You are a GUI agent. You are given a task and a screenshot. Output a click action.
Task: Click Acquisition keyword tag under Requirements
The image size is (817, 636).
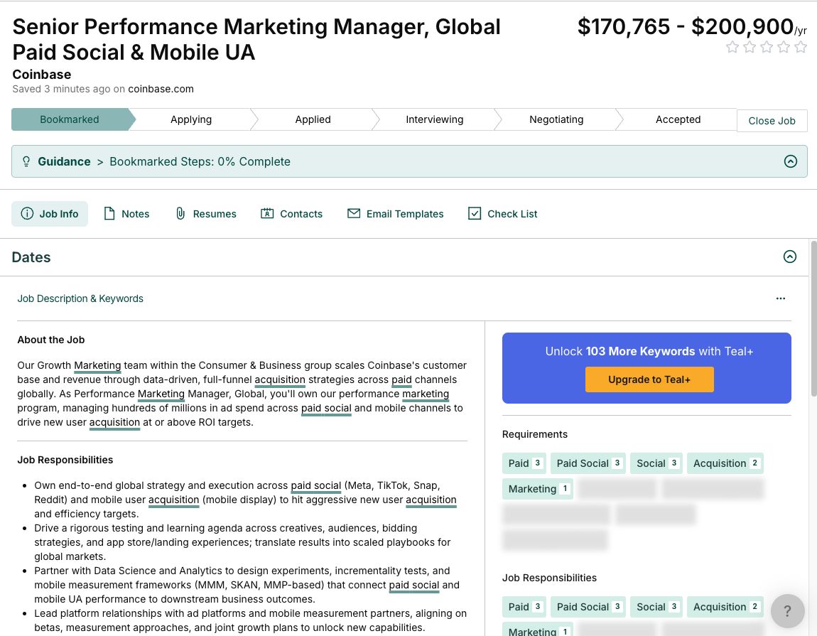(725, 463)
